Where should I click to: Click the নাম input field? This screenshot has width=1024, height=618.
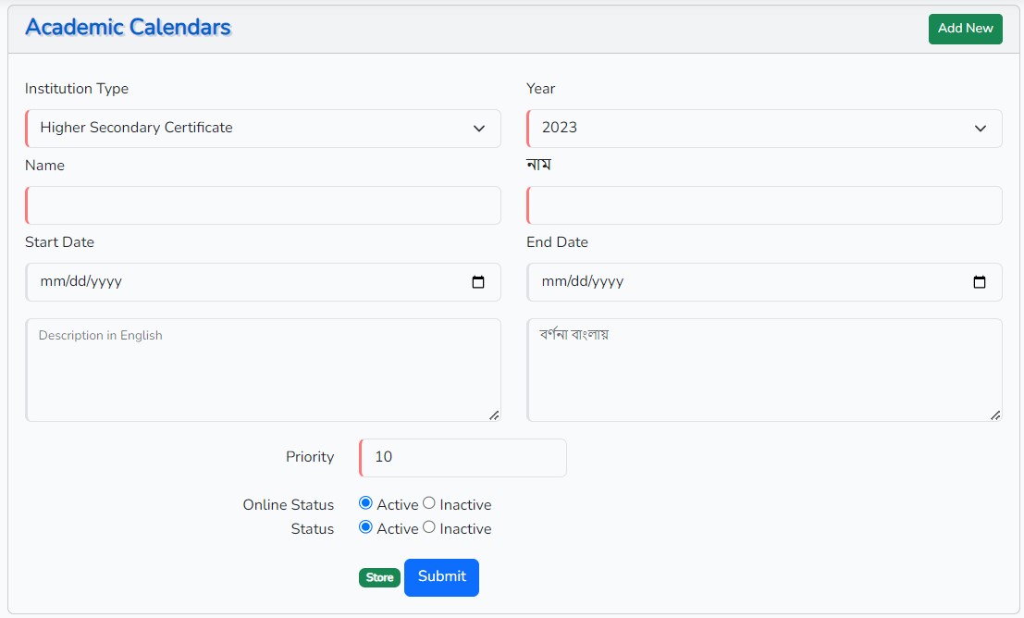[x=764, y=205]
